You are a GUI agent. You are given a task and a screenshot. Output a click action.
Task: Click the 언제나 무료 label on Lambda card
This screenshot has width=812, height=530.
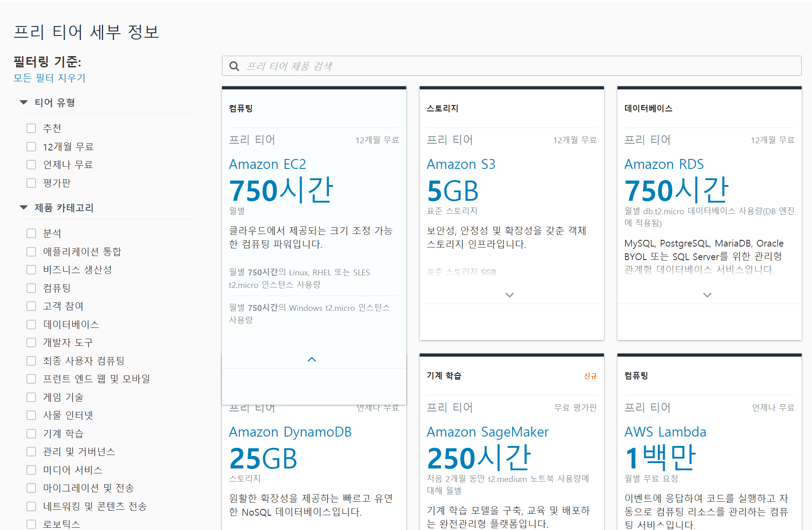(773, 407)
